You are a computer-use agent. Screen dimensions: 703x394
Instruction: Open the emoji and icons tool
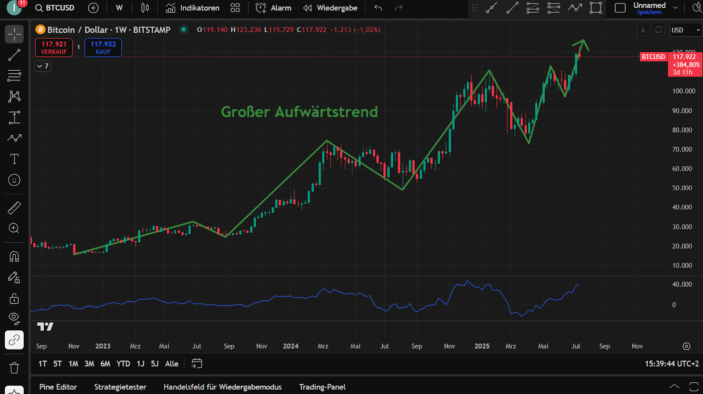[14, 180]
